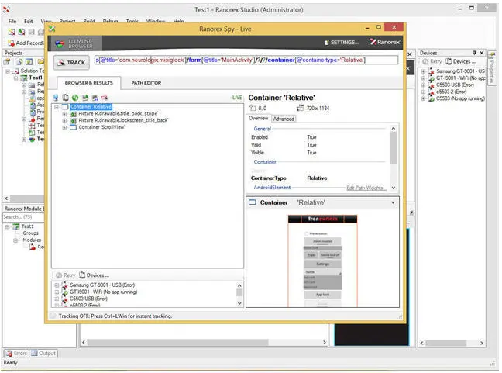502x373 pixels.
Task: Click the properties icon in Projects toolbar
Action: [7, 61]
